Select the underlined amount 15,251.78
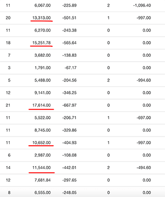 41,43
